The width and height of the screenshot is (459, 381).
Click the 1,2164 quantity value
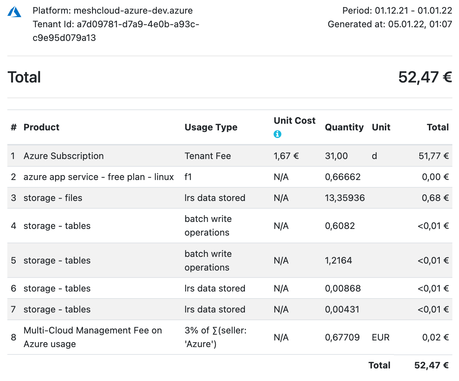tap(338, 260)
